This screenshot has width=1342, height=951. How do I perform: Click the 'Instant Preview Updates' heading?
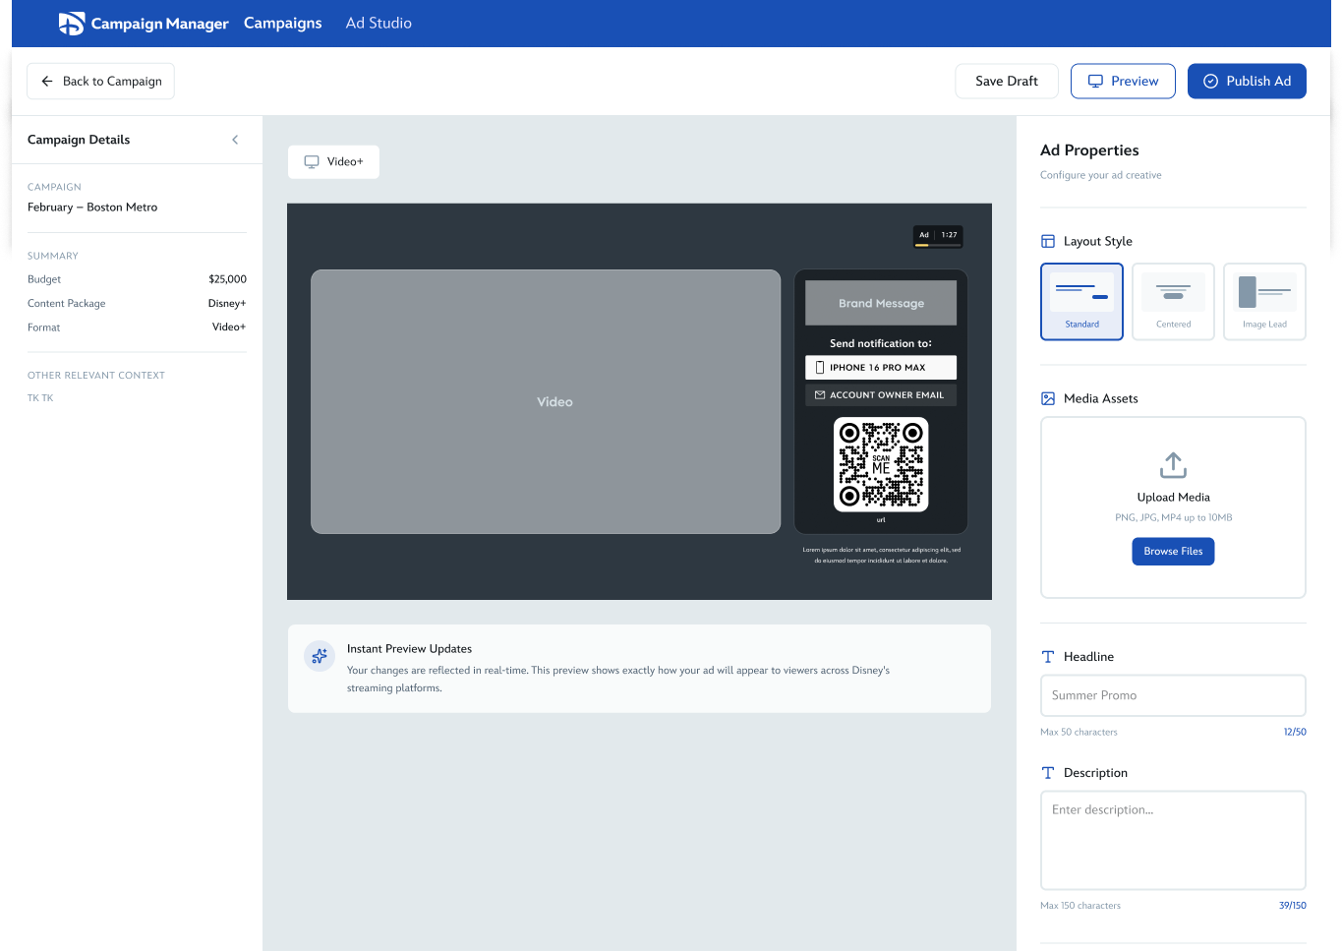[x=409, y=649]
